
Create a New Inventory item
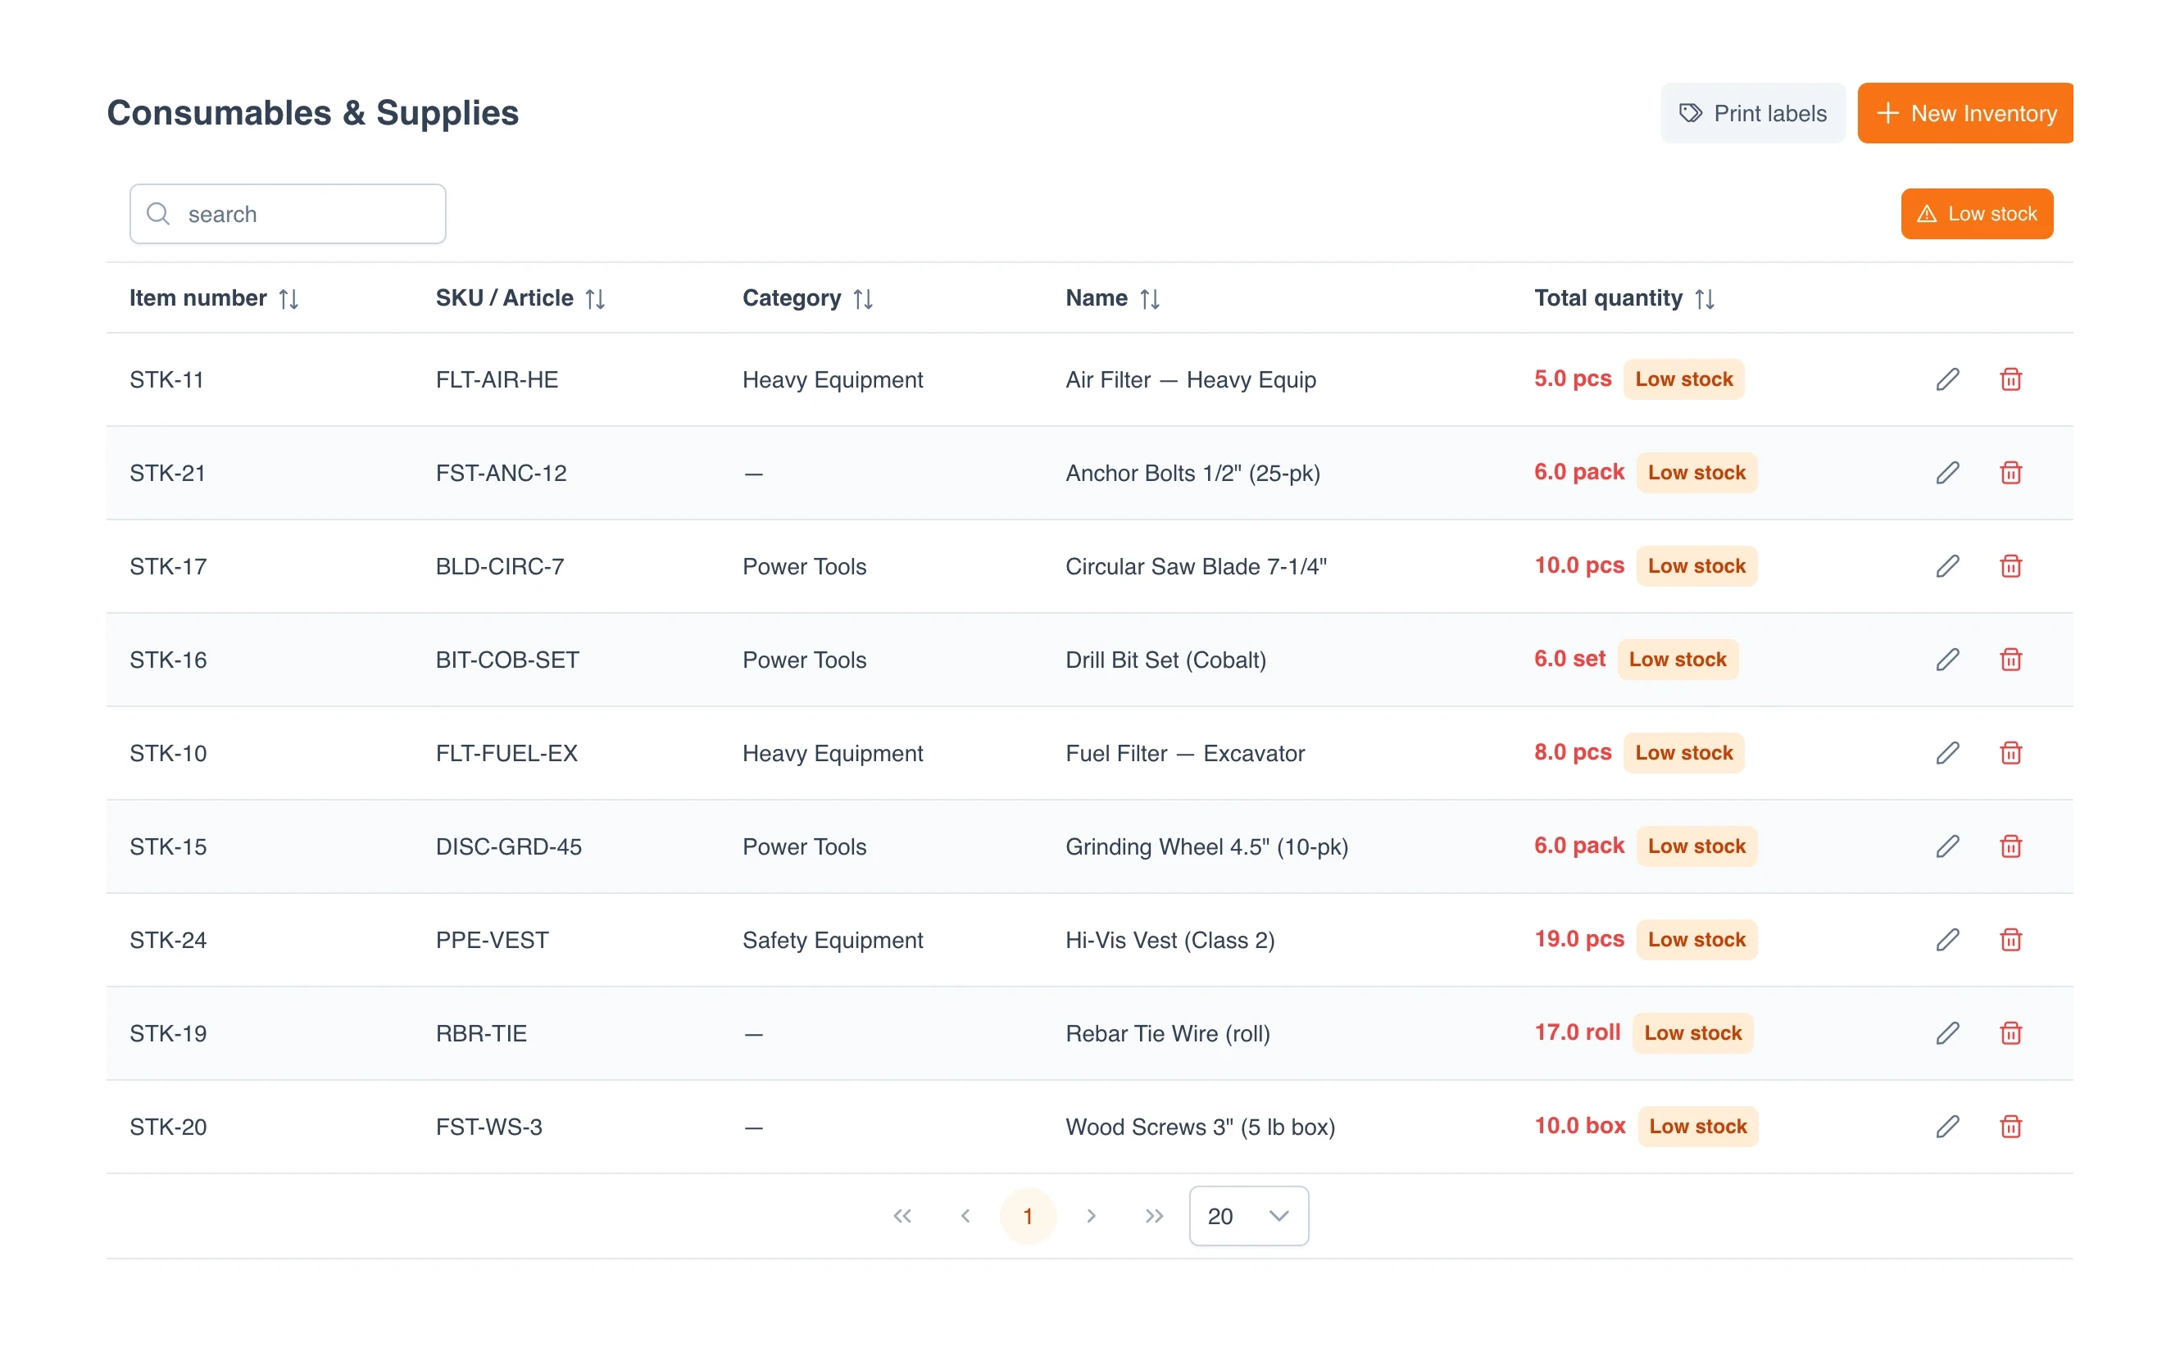[1964, 113]
